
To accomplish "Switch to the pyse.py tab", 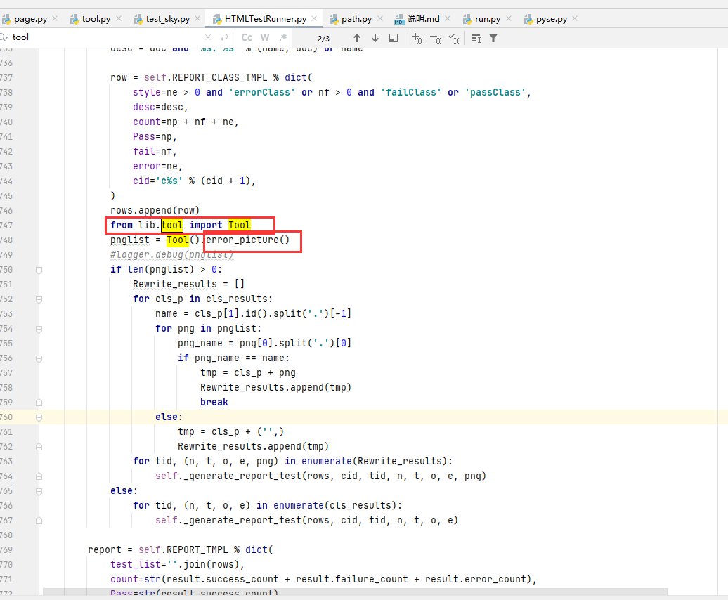I will (551, 18).
